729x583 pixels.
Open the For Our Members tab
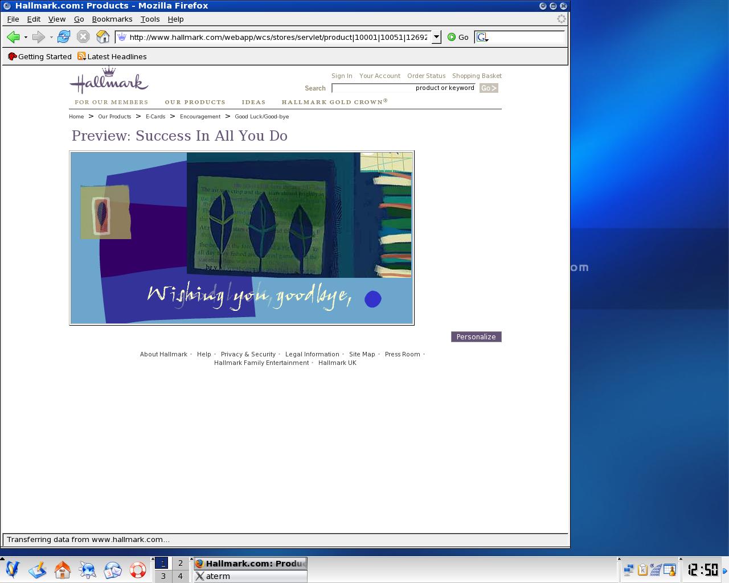[x=112, y=102]
